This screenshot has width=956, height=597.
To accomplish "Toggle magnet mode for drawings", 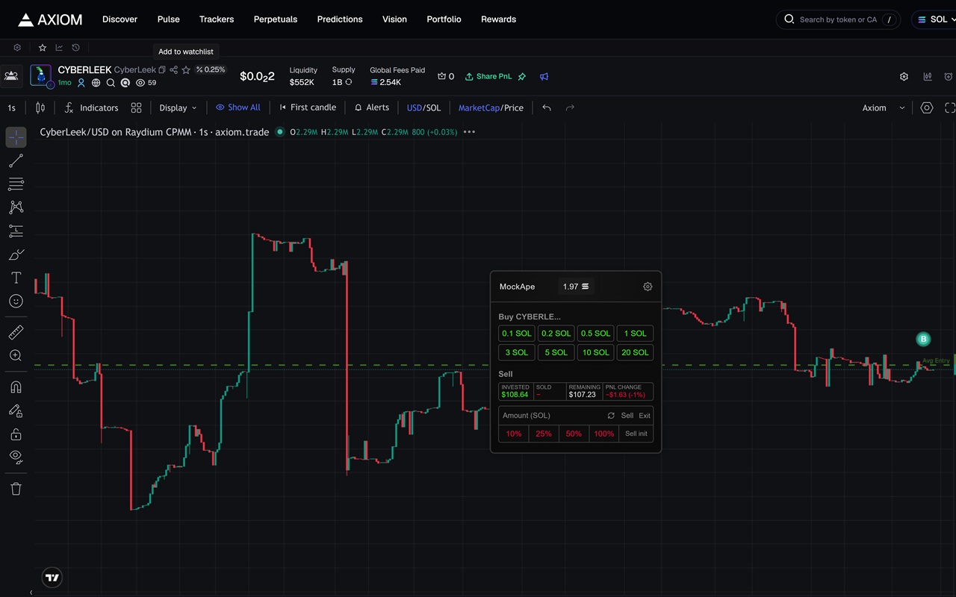I will [x=16, y=387].
